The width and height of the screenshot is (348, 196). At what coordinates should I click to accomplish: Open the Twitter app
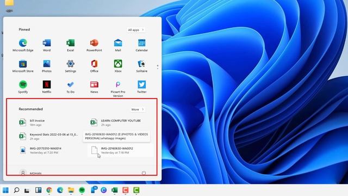click(141, 87)
